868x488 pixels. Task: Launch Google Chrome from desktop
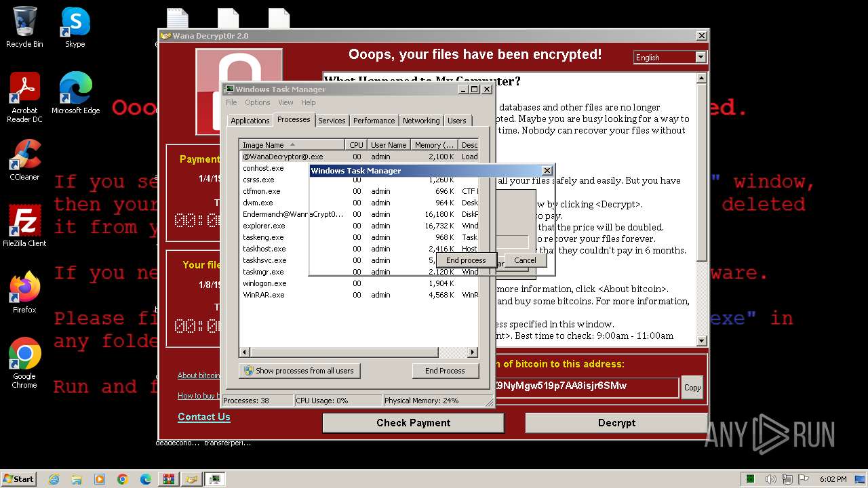(24, 363)
